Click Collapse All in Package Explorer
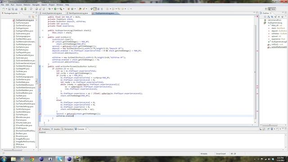The image size is (288, 162). tap(30, 17)
